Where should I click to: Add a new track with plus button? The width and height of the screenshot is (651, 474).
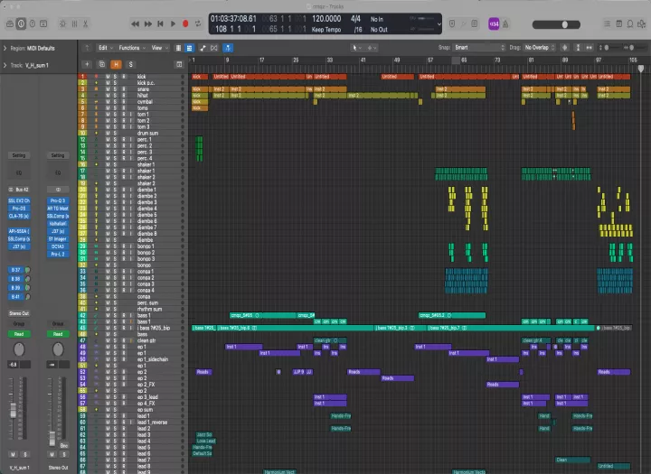(x=87, y=64)
